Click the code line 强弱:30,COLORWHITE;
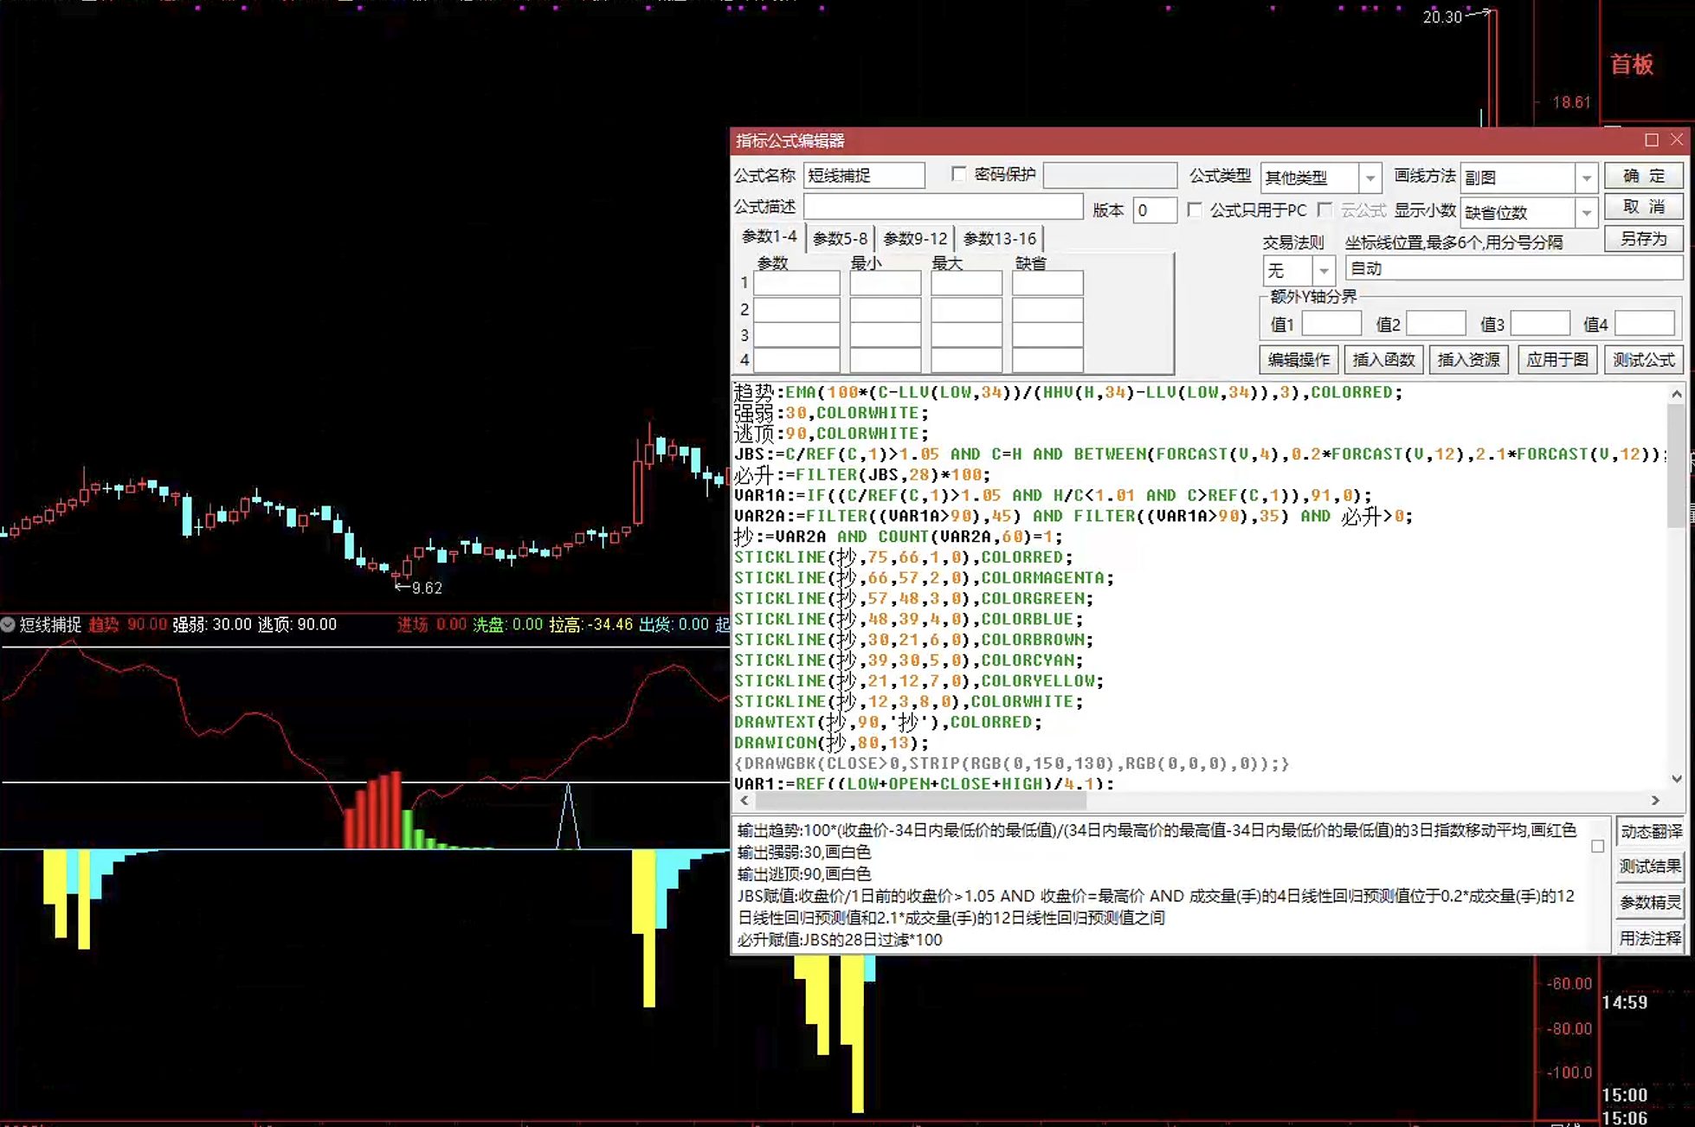 (x=831, y=413)
